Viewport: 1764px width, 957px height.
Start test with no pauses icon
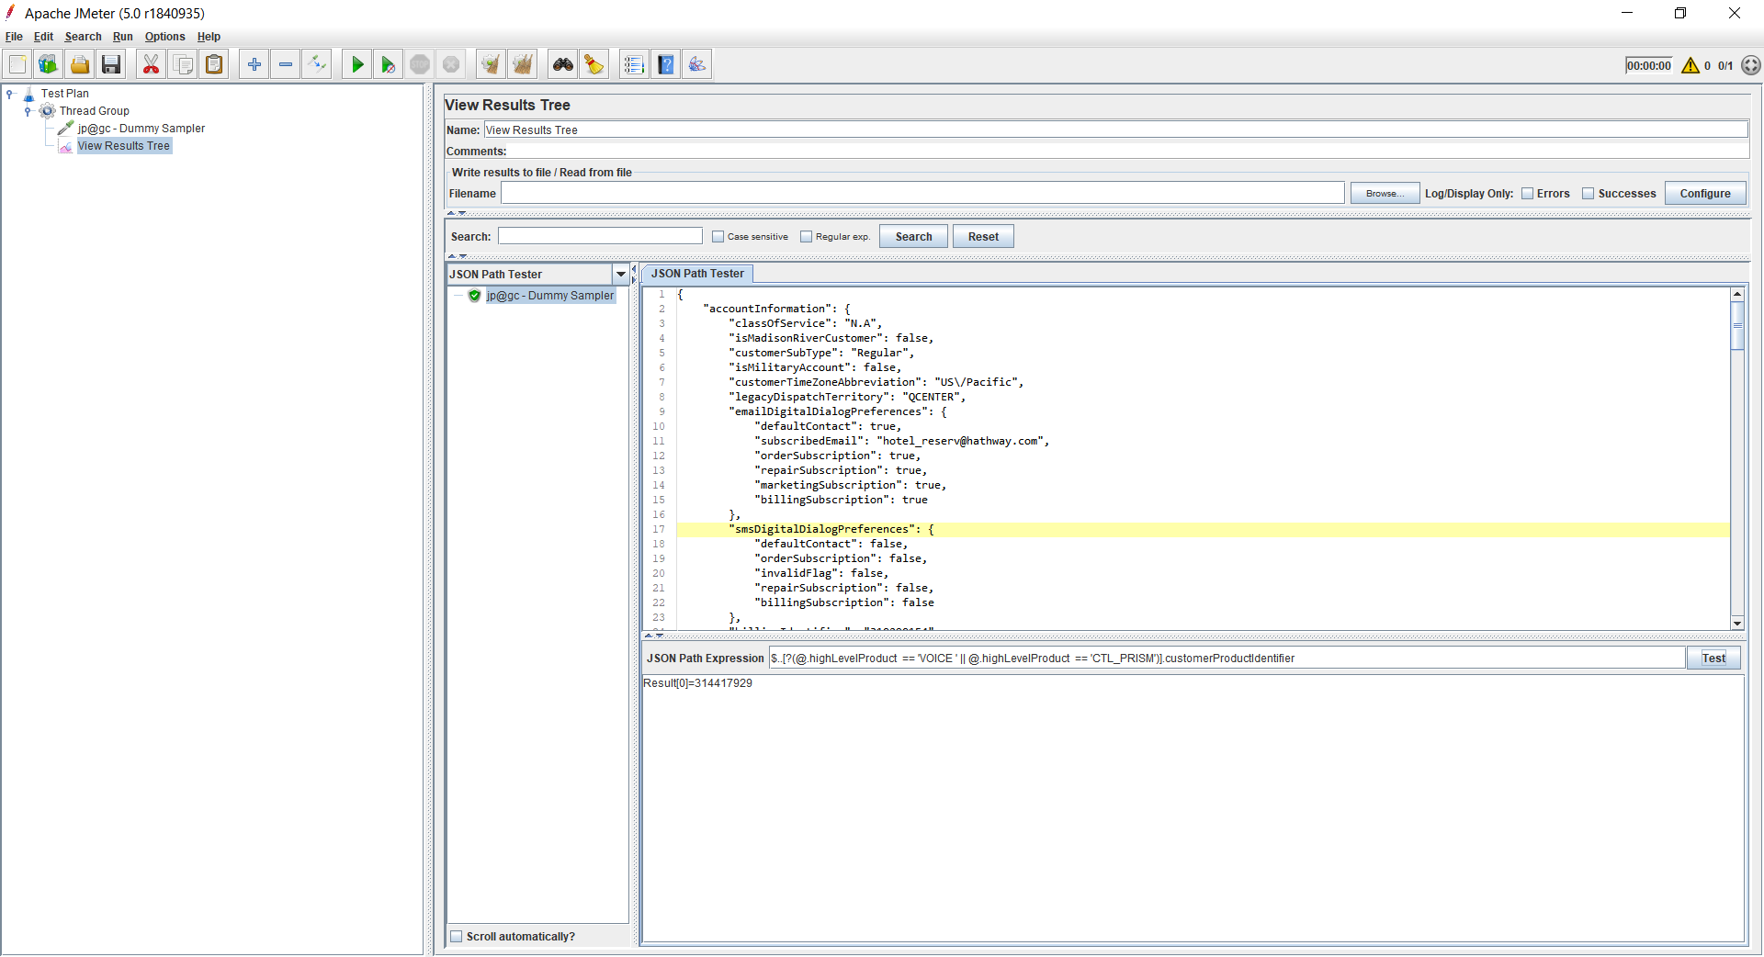(389, 64)
